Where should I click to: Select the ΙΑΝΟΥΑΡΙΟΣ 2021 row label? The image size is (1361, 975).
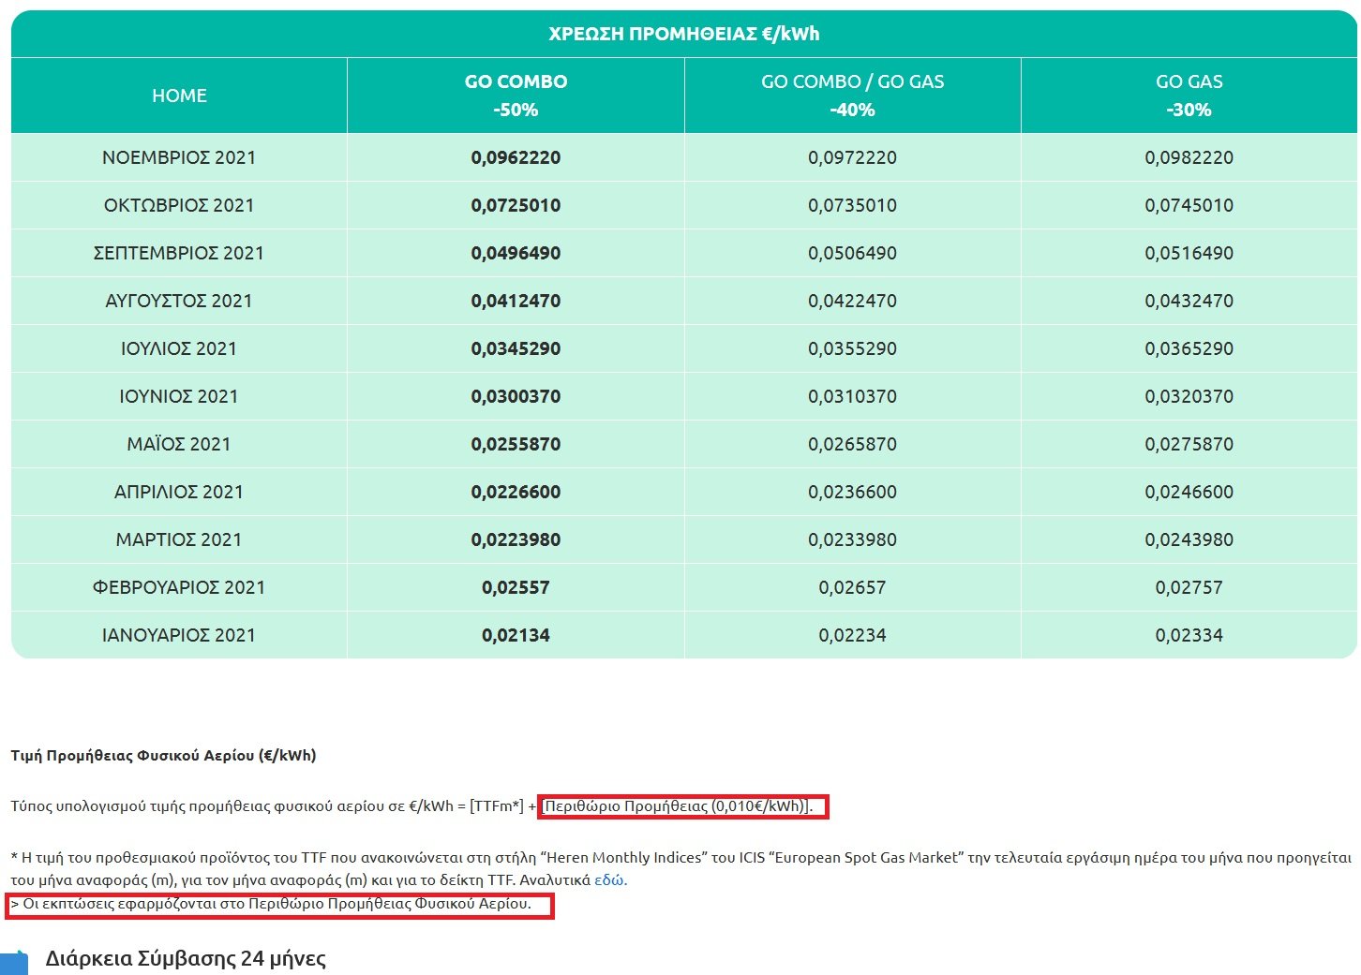(x=179, y=635)
